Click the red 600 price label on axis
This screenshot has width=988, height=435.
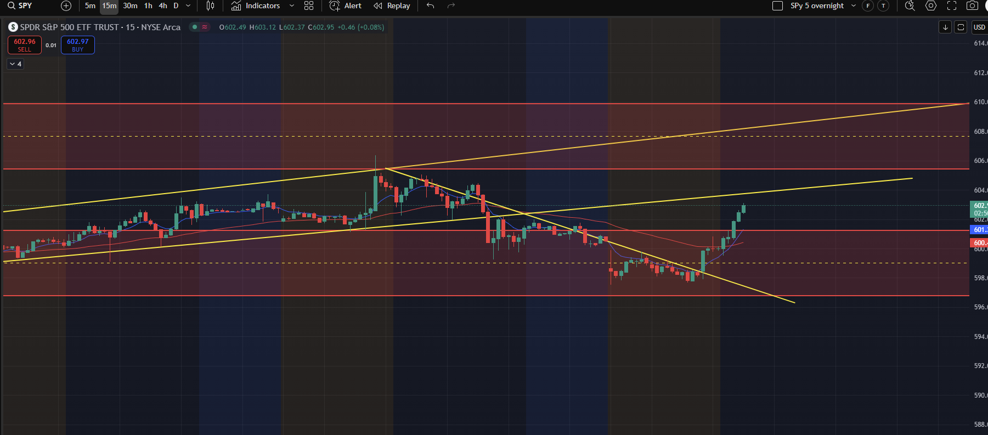click(979, 242)
